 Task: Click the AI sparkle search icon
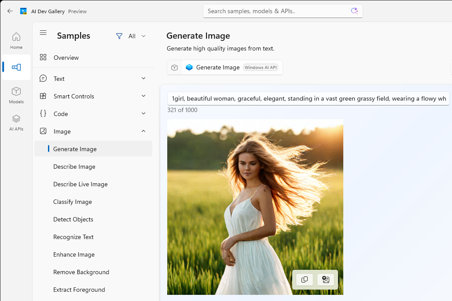coord(354,11)
